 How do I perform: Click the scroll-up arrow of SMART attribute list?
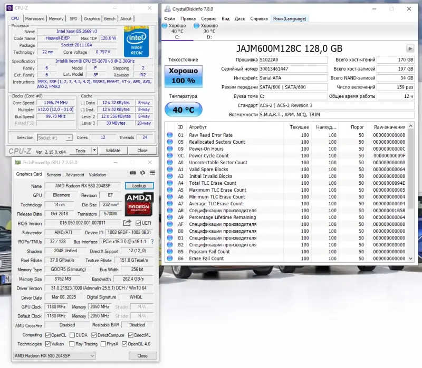[x=411, y=126]
